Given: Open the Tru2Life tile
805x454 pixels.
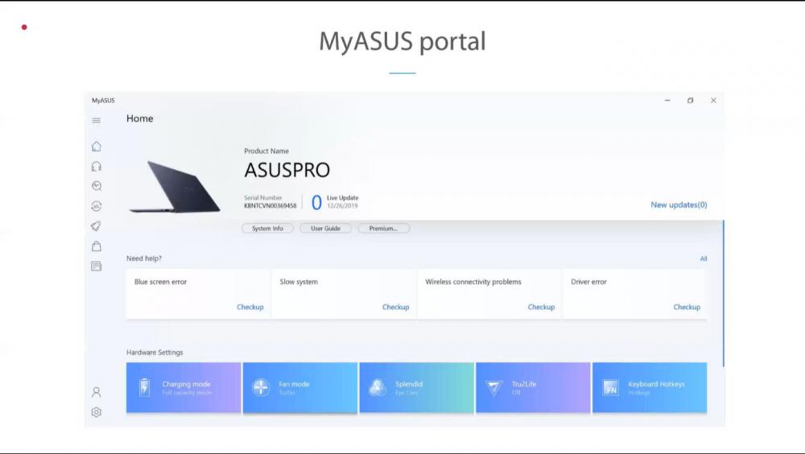Looking at the screenshot, I should (533, 388).
